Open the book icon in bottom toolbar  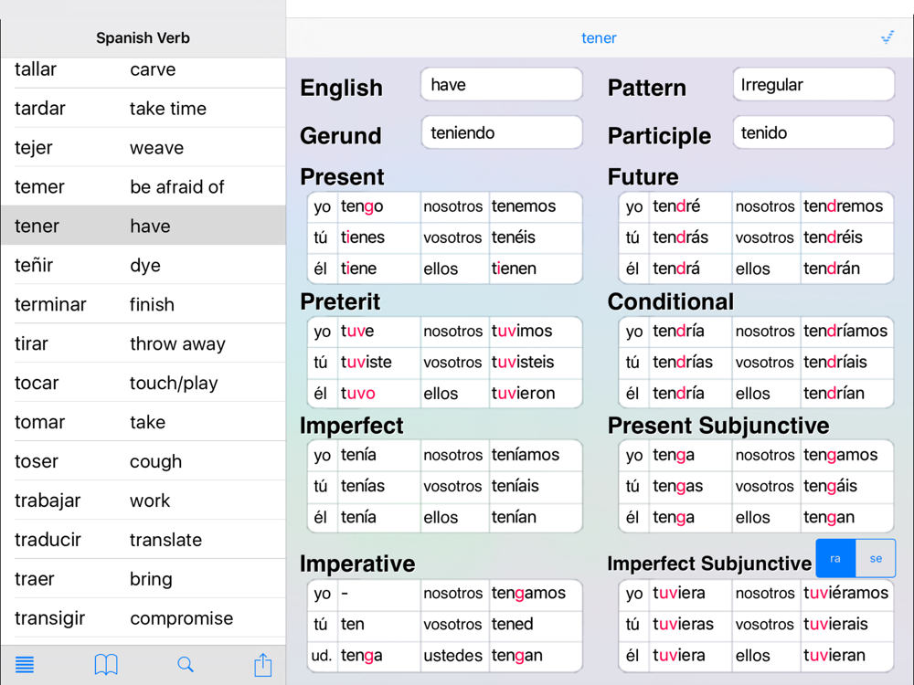tap(106, 665)
